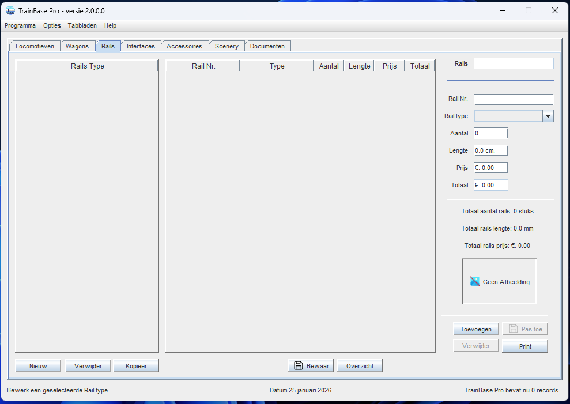Expand the Rail type dropdown arrow
The width and height of the screenshot is (570, 404).
[x=548, y=116]
